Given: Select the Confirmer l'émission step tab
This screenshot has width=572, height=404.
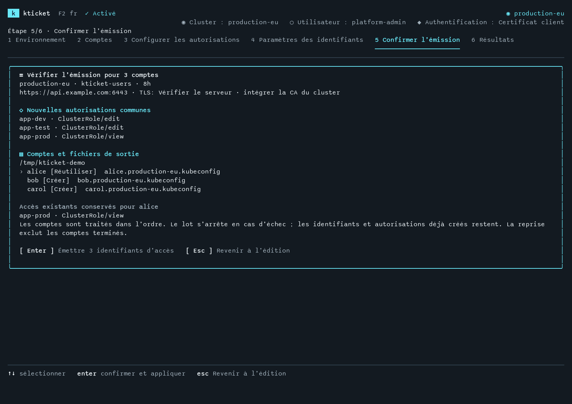Looking at the screenshot, I should pyautogui.click(x=417, y=40).
